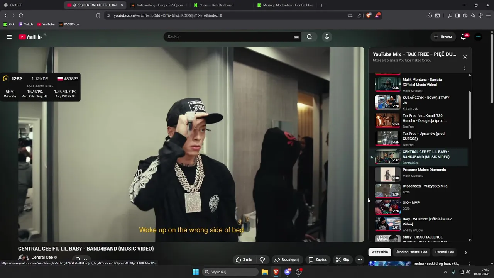The height and width of the screenshot is (278, 494).
Task: Open site settings icon by URL
Action: pyautogui.click(x=108, y=15)
